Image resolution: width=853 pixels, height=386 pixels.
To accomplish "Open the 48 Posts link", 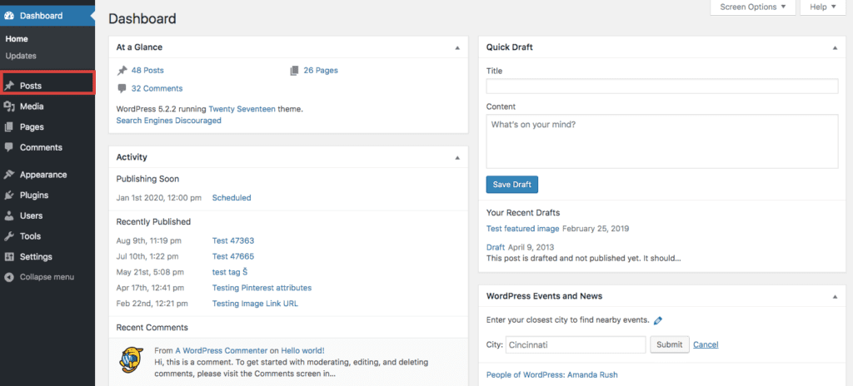I will 147,71.
